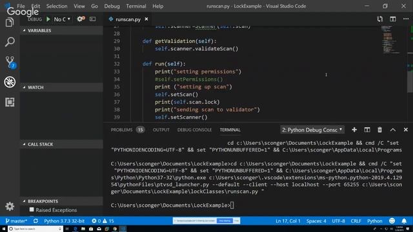
Task: Open the Help menu
Action: [157, 6]
